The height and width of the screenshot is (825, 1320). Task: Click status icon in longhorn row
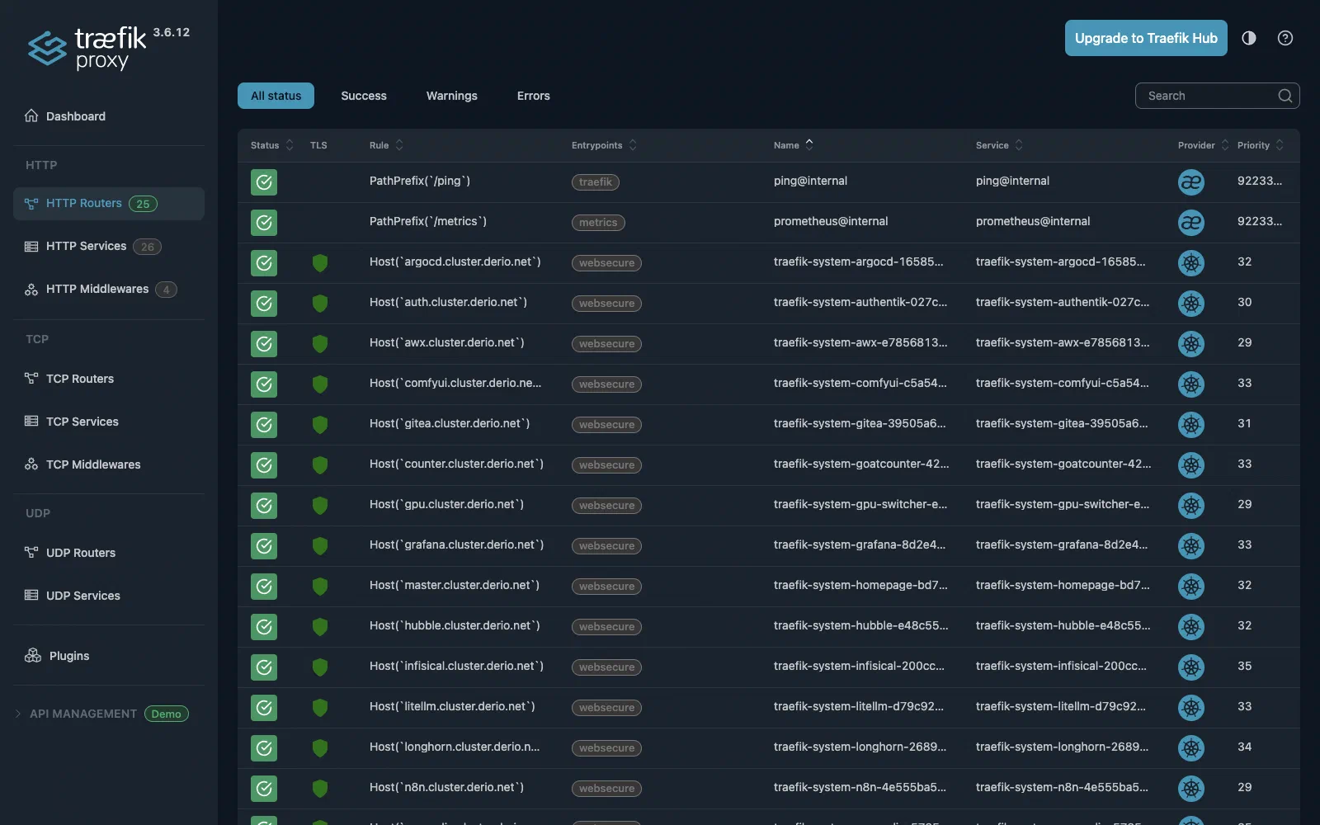pyautogui.click(x=264, y=748)
